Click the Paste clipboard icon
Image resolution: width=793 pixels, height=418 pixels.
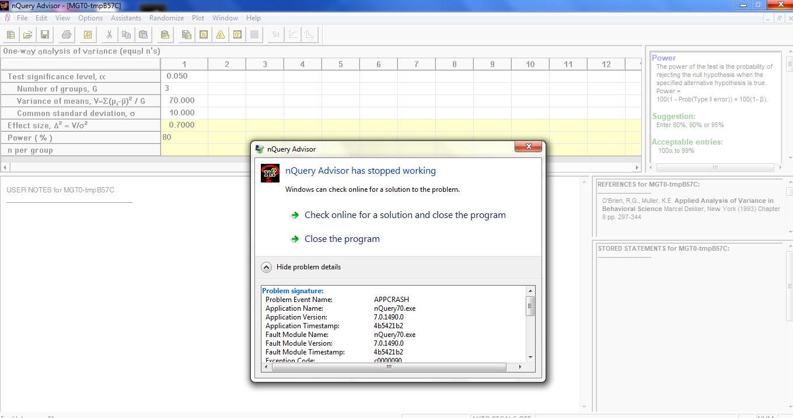pyautogui.click(x=143, y=35)
